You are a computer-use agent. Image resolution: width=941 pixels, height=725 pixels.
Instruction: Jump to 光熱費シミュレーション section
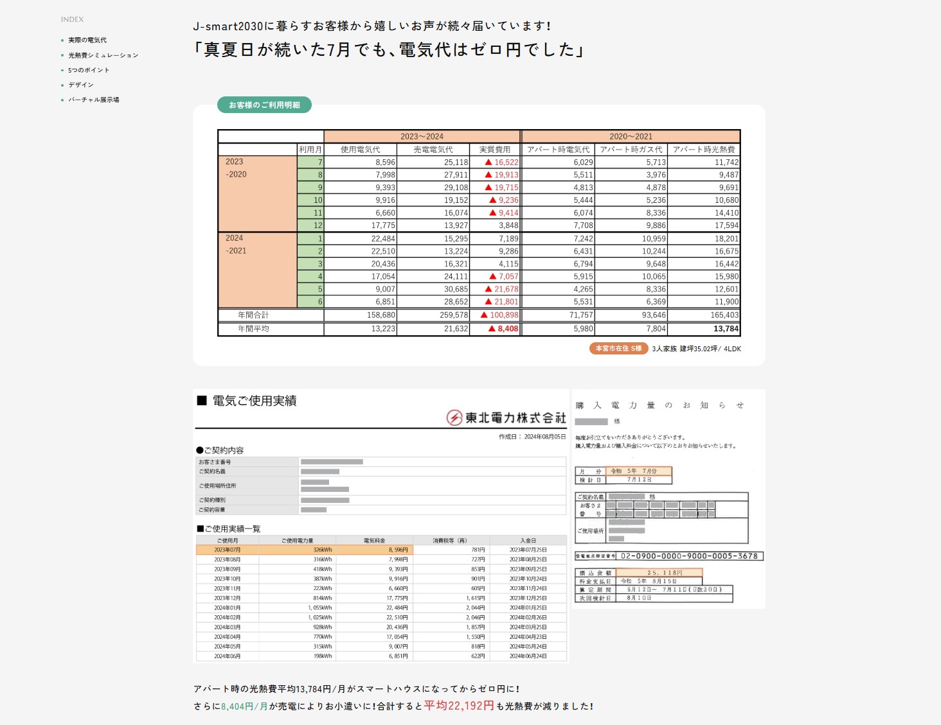pyautogui.click(x=103, y=55)
